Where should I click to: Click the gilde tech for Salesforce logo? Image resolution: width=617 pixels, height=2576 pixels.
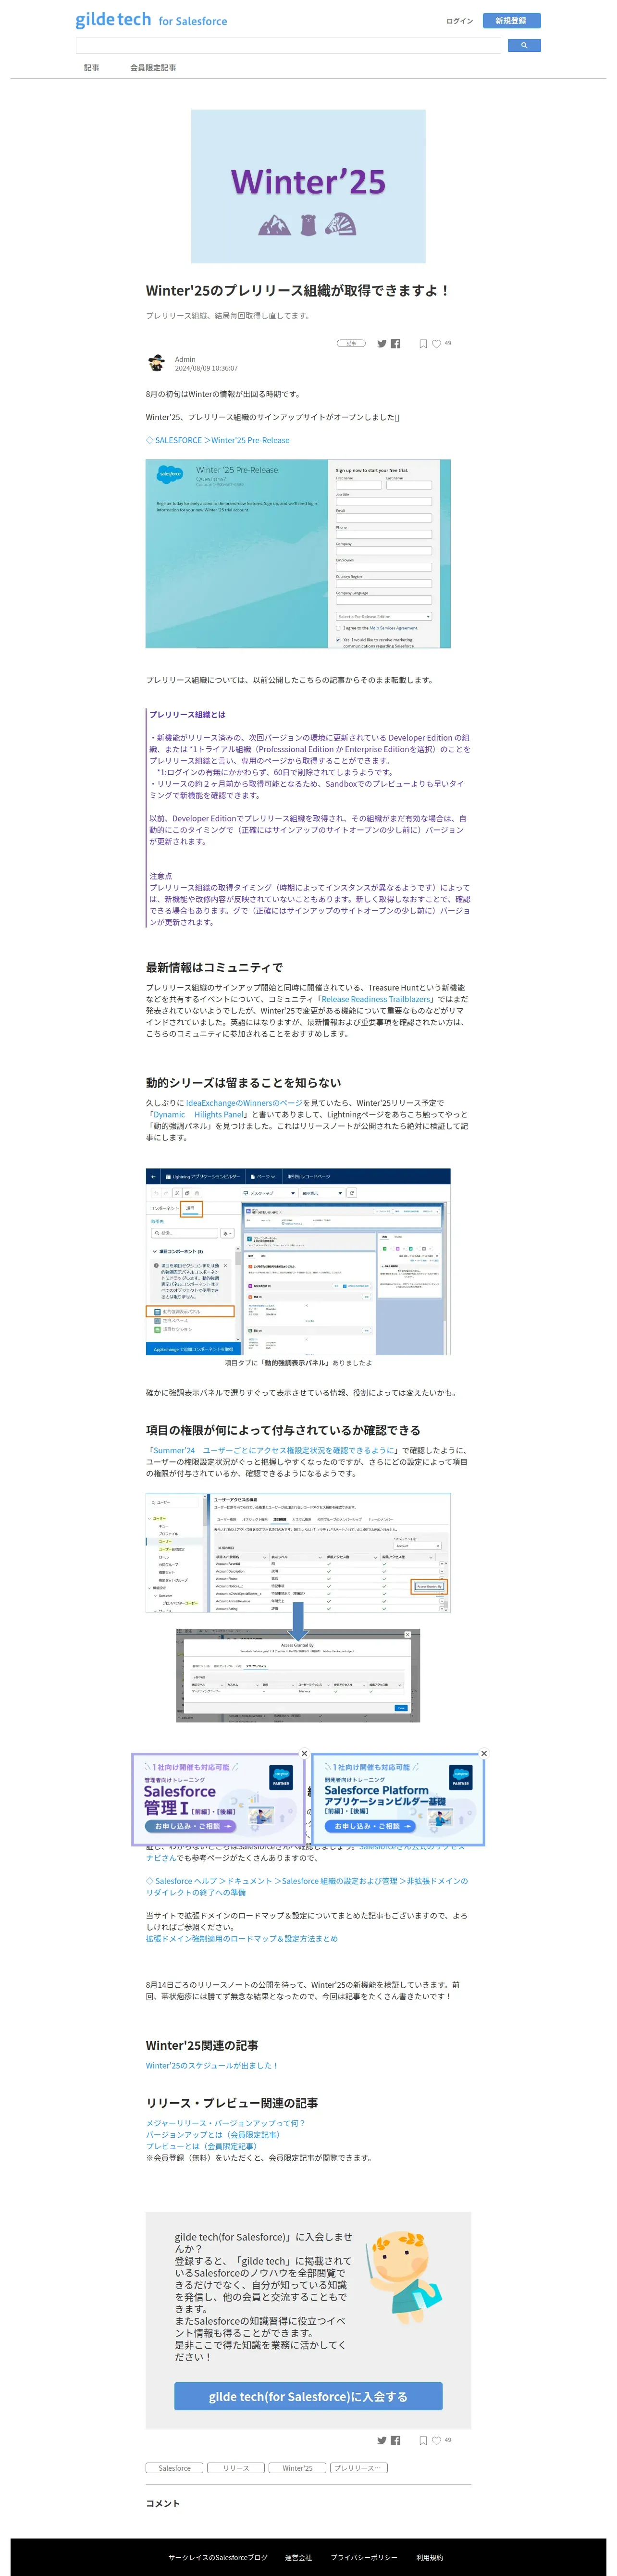click(151, 20)
